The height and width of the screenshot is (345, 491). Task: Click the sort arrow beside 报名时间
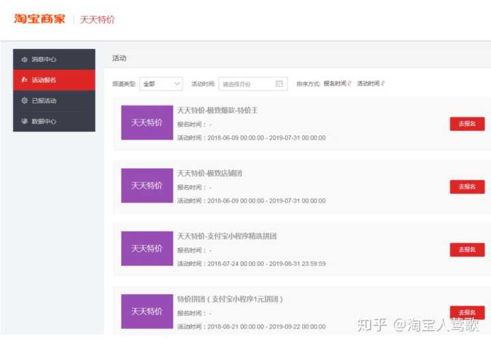[x=349, y=84]
